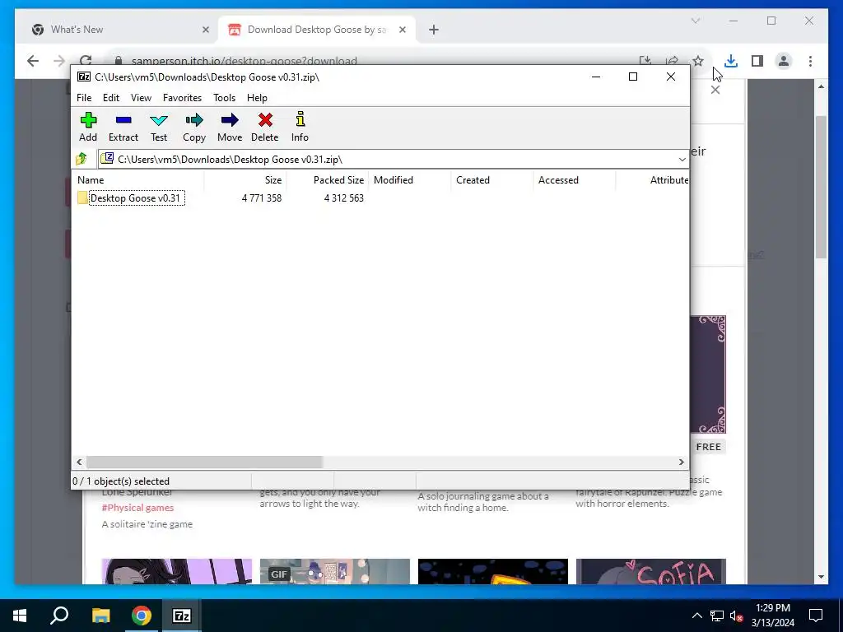
Task: Select the Copy toolbar icon in 7-Zip
Action: 194,128
